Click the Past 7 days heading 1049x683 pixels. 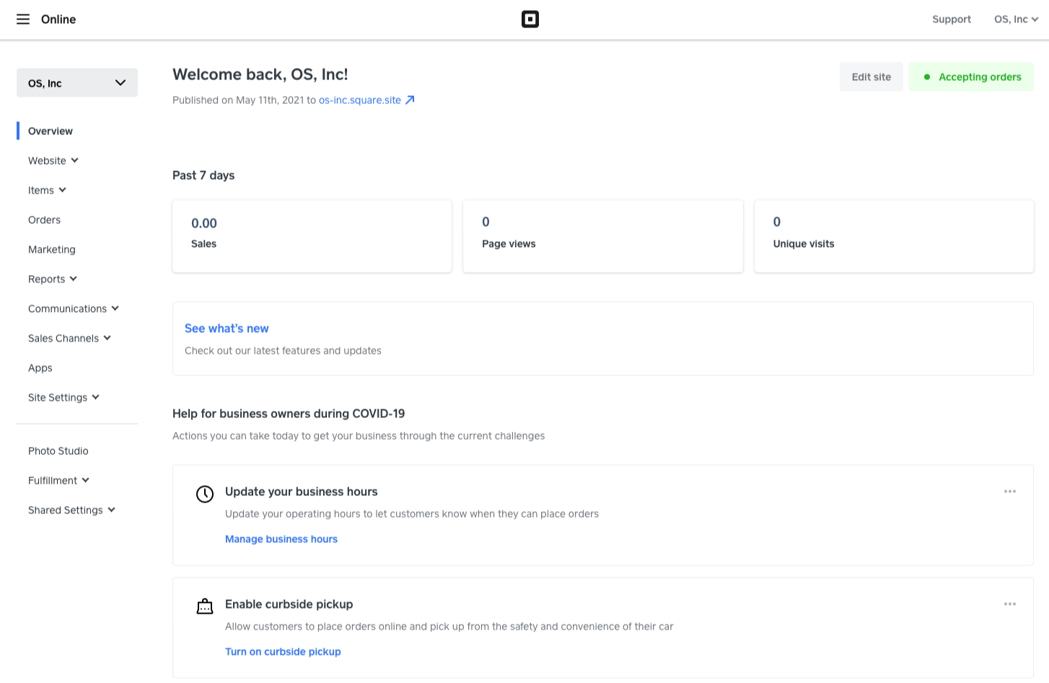[203, 175]
